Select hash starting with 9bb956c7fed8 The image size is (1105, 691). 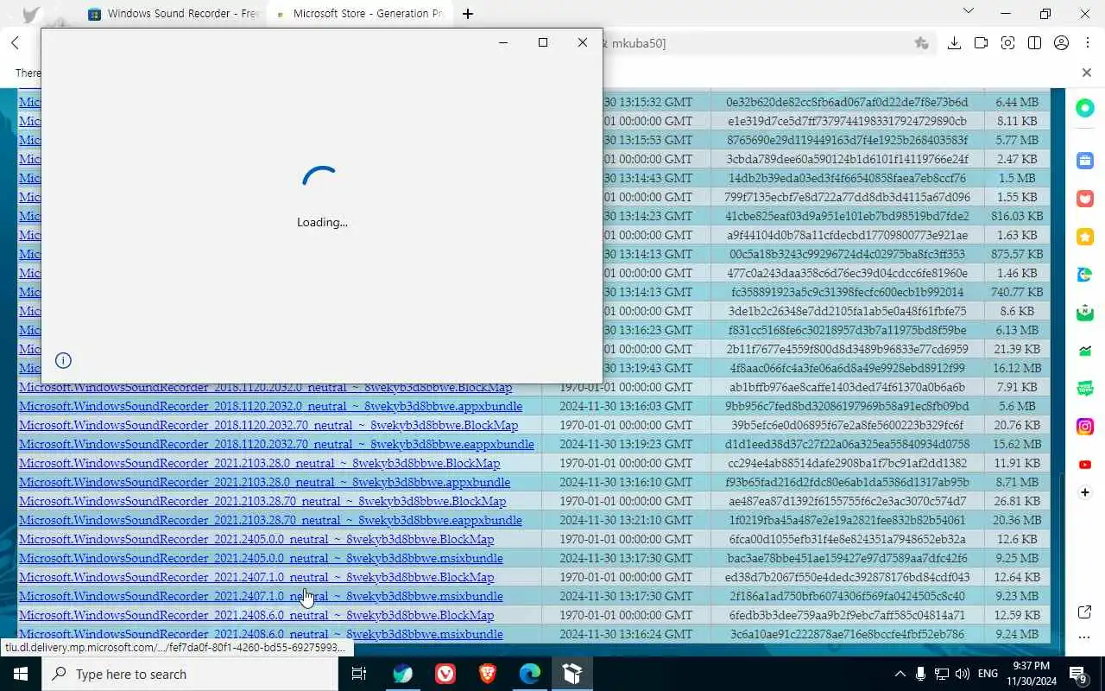click(x=847, y=406)
